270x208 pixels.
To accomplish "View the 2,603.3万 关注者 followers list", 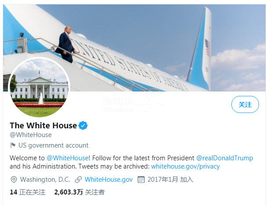I will (x=79, y=192).
